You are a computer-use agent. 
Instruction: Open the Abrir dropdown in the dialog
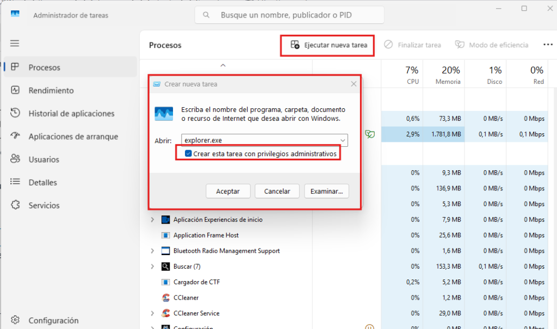point(342,140)
